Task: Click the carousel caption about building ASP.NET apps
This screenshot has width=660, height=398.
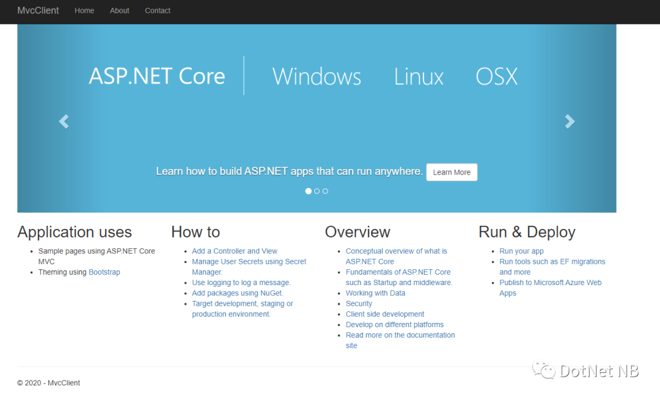Action: pyautogui.click(x=290, y=172)
